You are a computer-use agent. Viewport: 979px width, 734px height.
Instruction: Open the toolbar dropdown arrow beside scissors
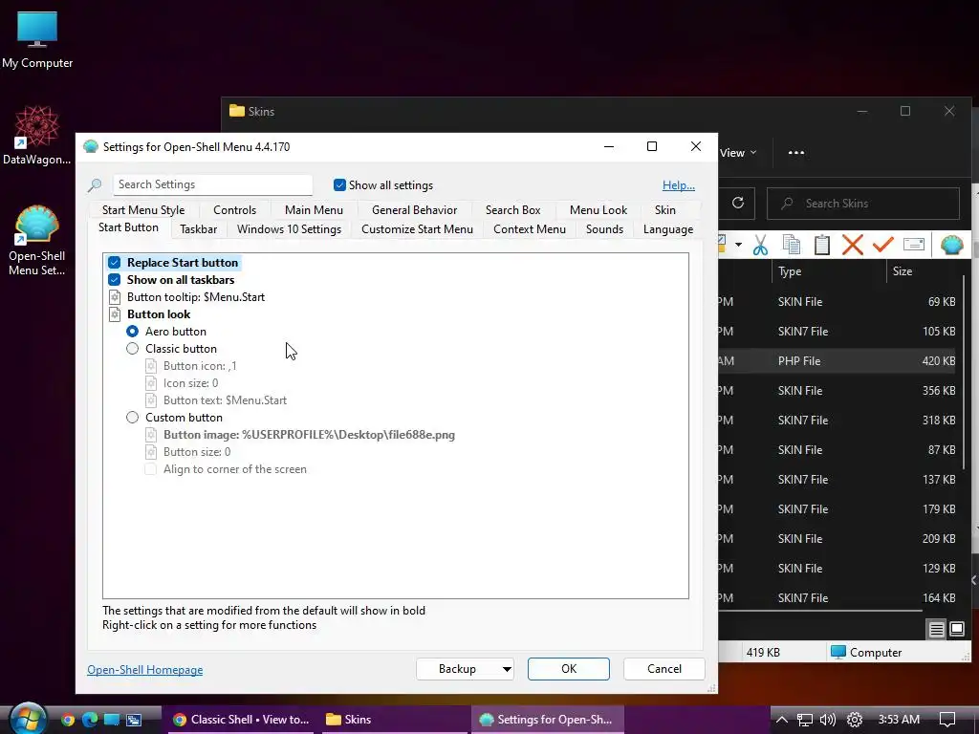(x=738, y=245)
